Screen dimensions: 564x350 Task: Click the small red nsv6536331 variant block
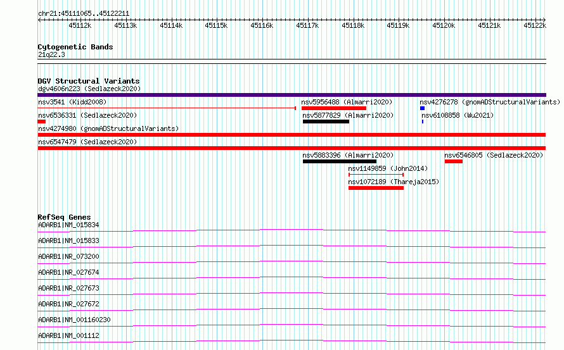[x=41, y=122]
